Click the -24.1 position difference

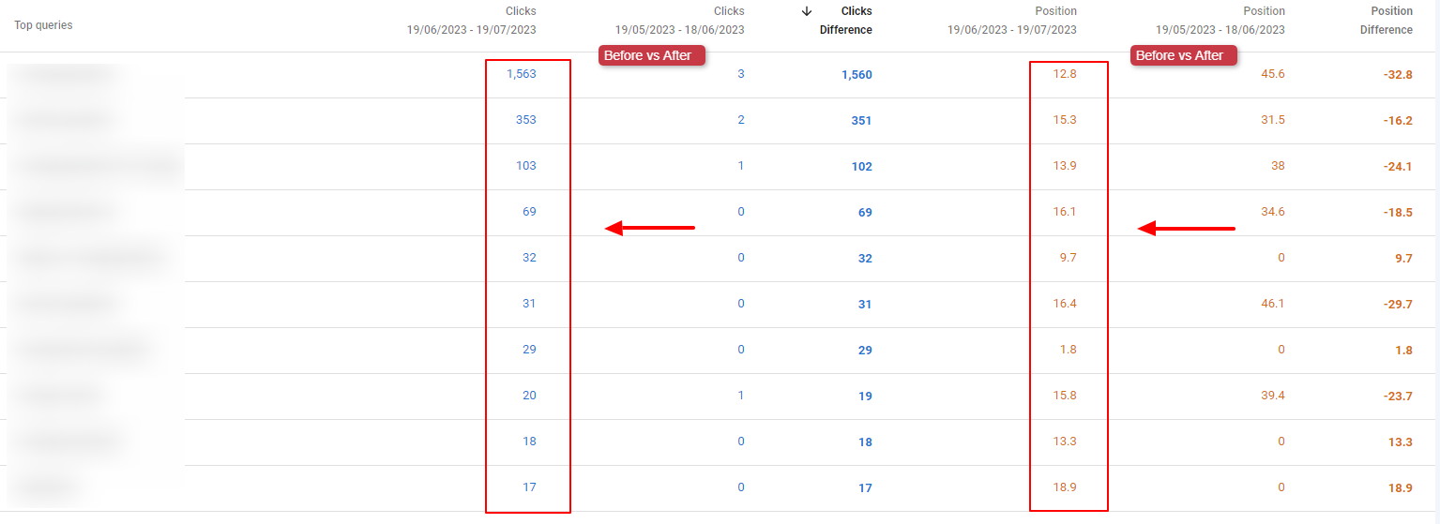(1398, 166)
